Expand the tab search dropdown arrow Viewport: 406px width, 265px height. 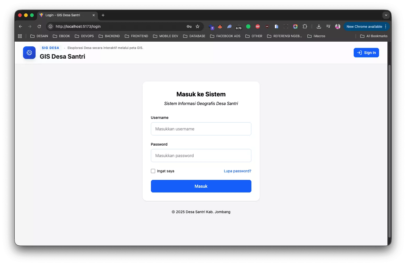point(386,15)
